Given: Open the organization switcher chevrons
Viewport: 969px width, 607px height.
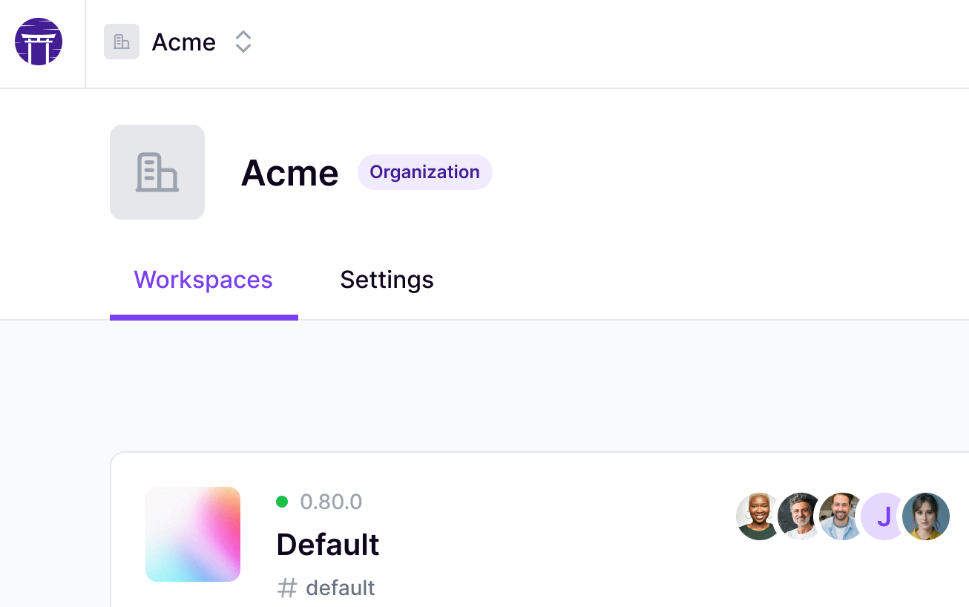Looking at the screenshot, I should click(x=243, y=42).
